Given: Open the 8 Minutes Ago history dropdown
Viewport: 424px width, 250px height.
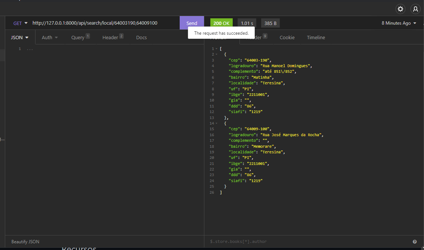Looking at the screenshot, I should (x=398, y=23).
